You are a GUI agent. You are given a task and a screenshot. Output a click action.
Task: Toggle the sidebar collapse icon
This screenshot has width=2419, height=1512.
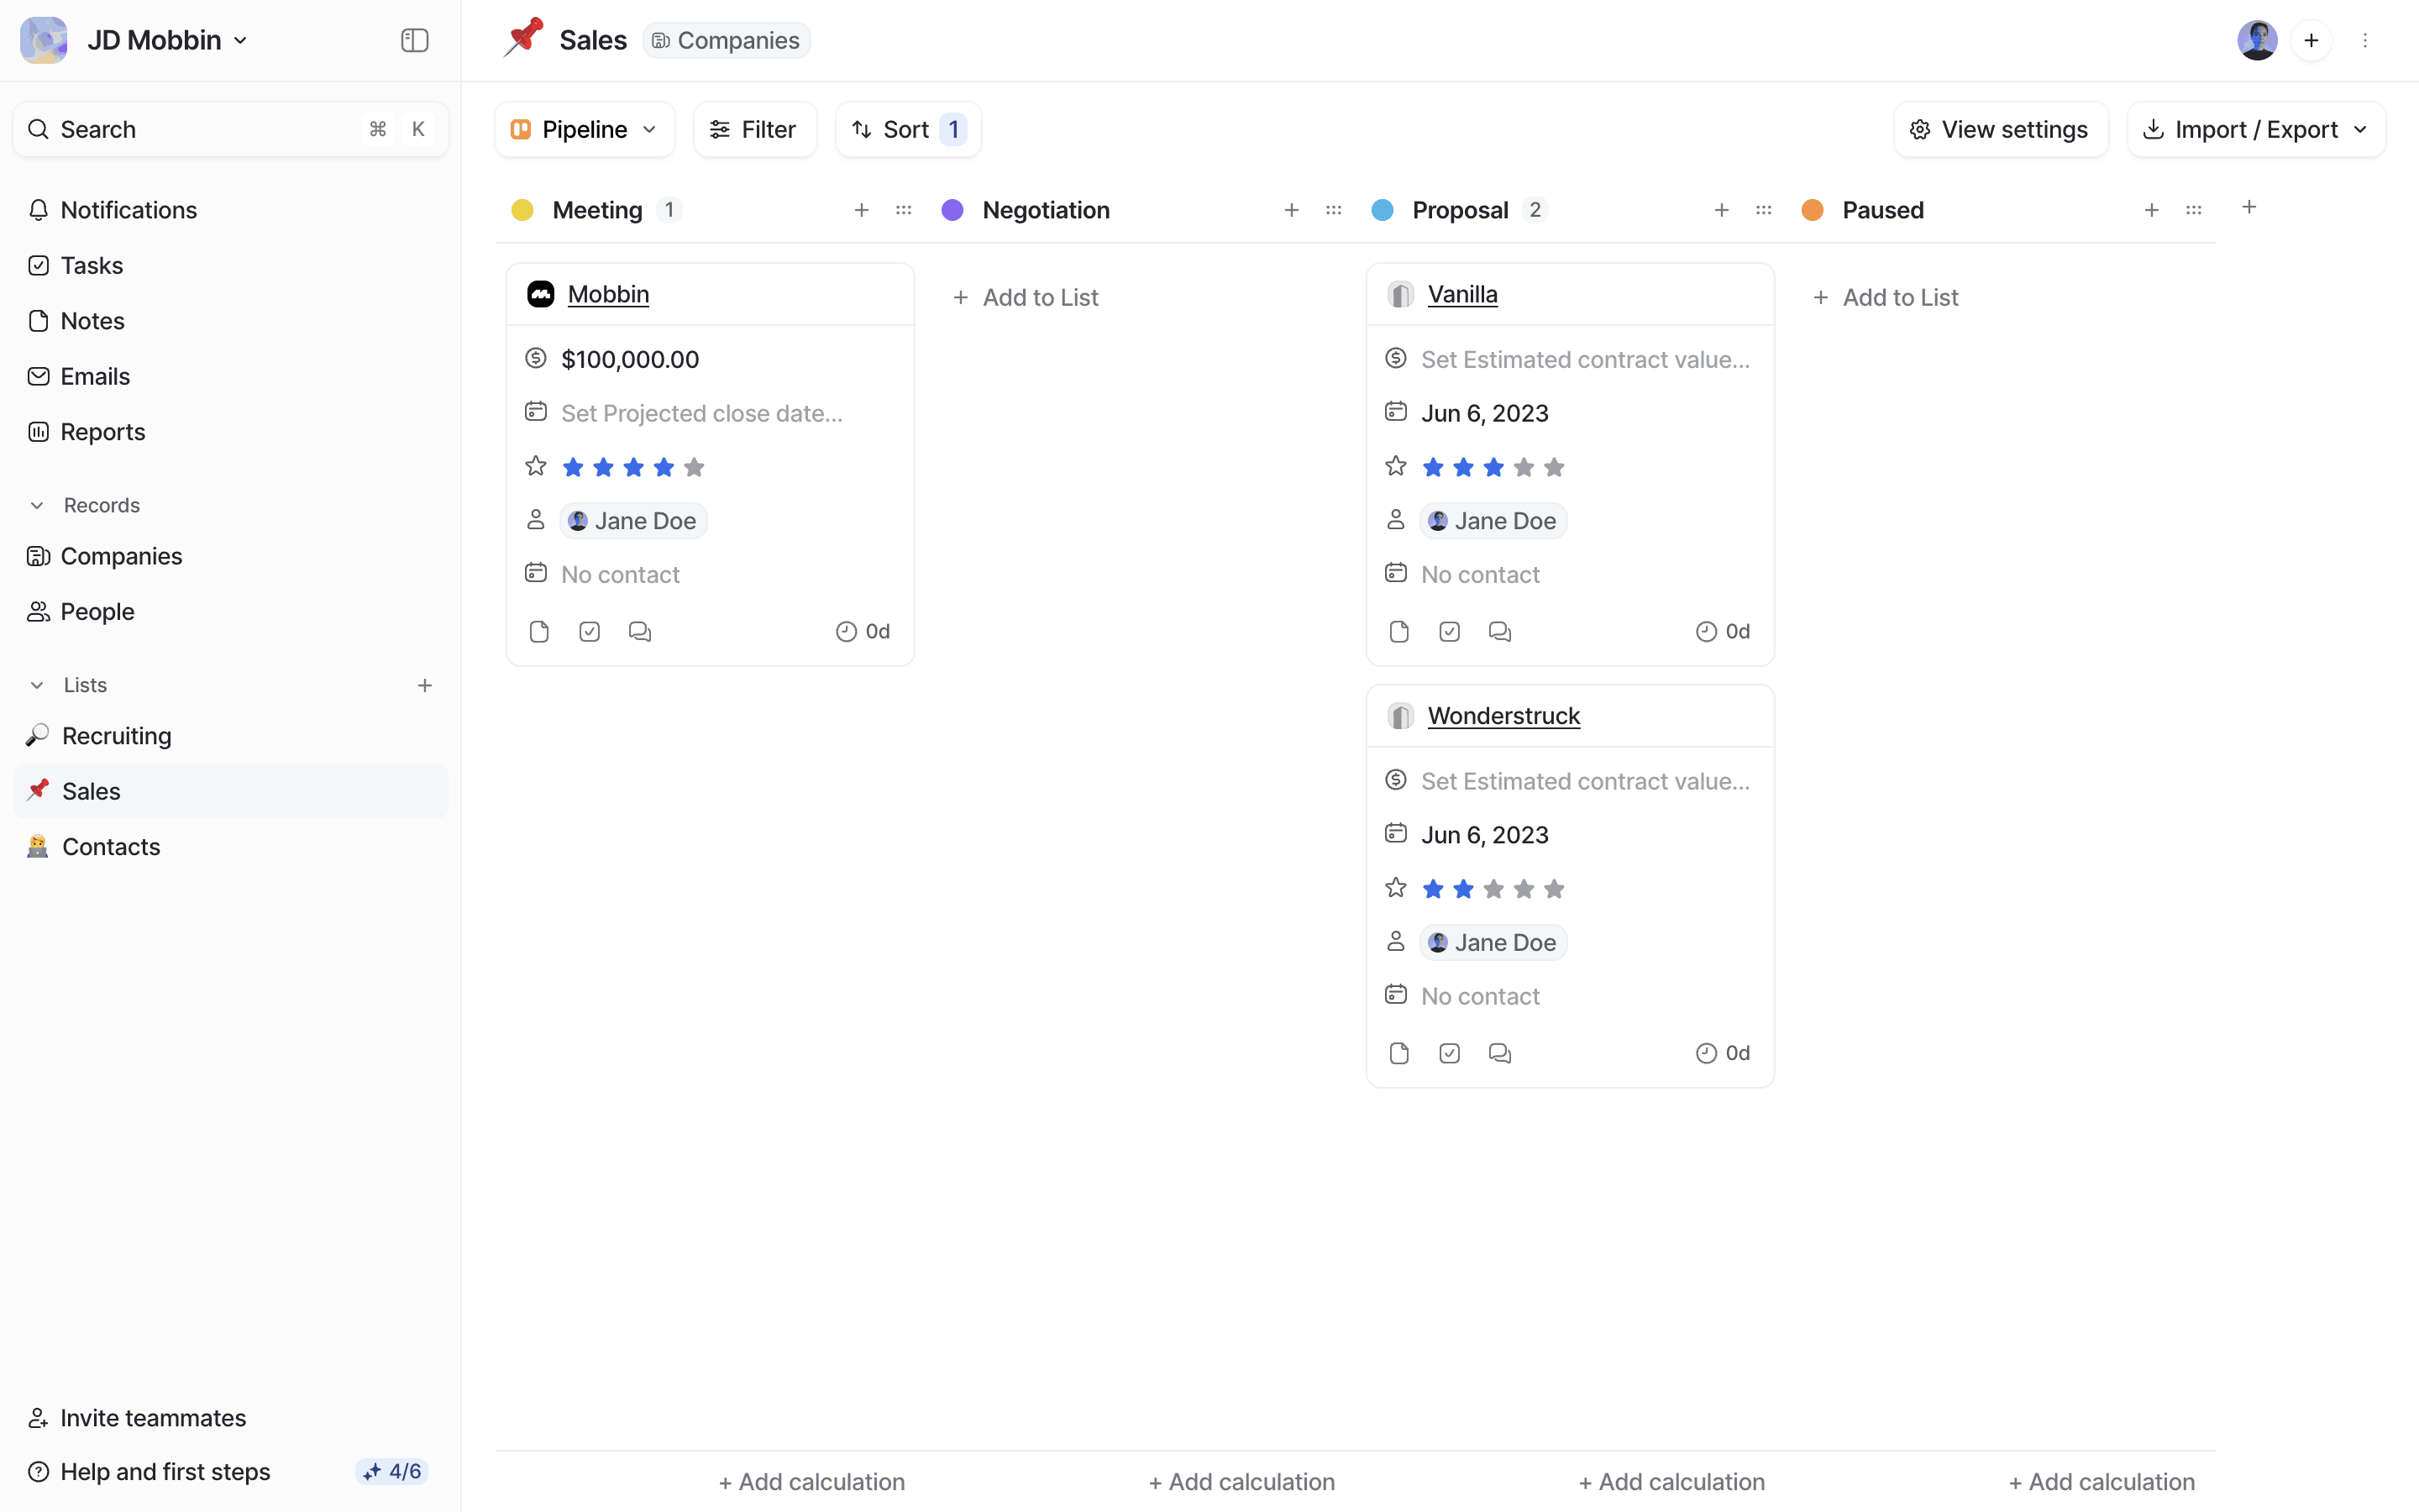click(414, 40)
